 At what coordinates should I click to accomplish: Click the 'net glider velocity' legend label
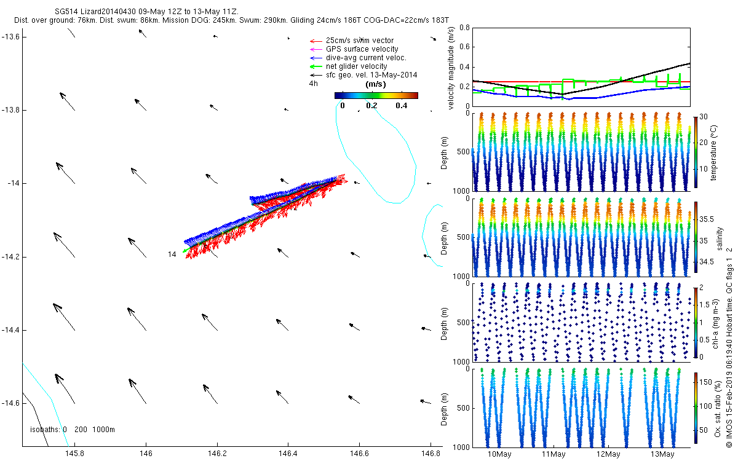click(356, 66)
